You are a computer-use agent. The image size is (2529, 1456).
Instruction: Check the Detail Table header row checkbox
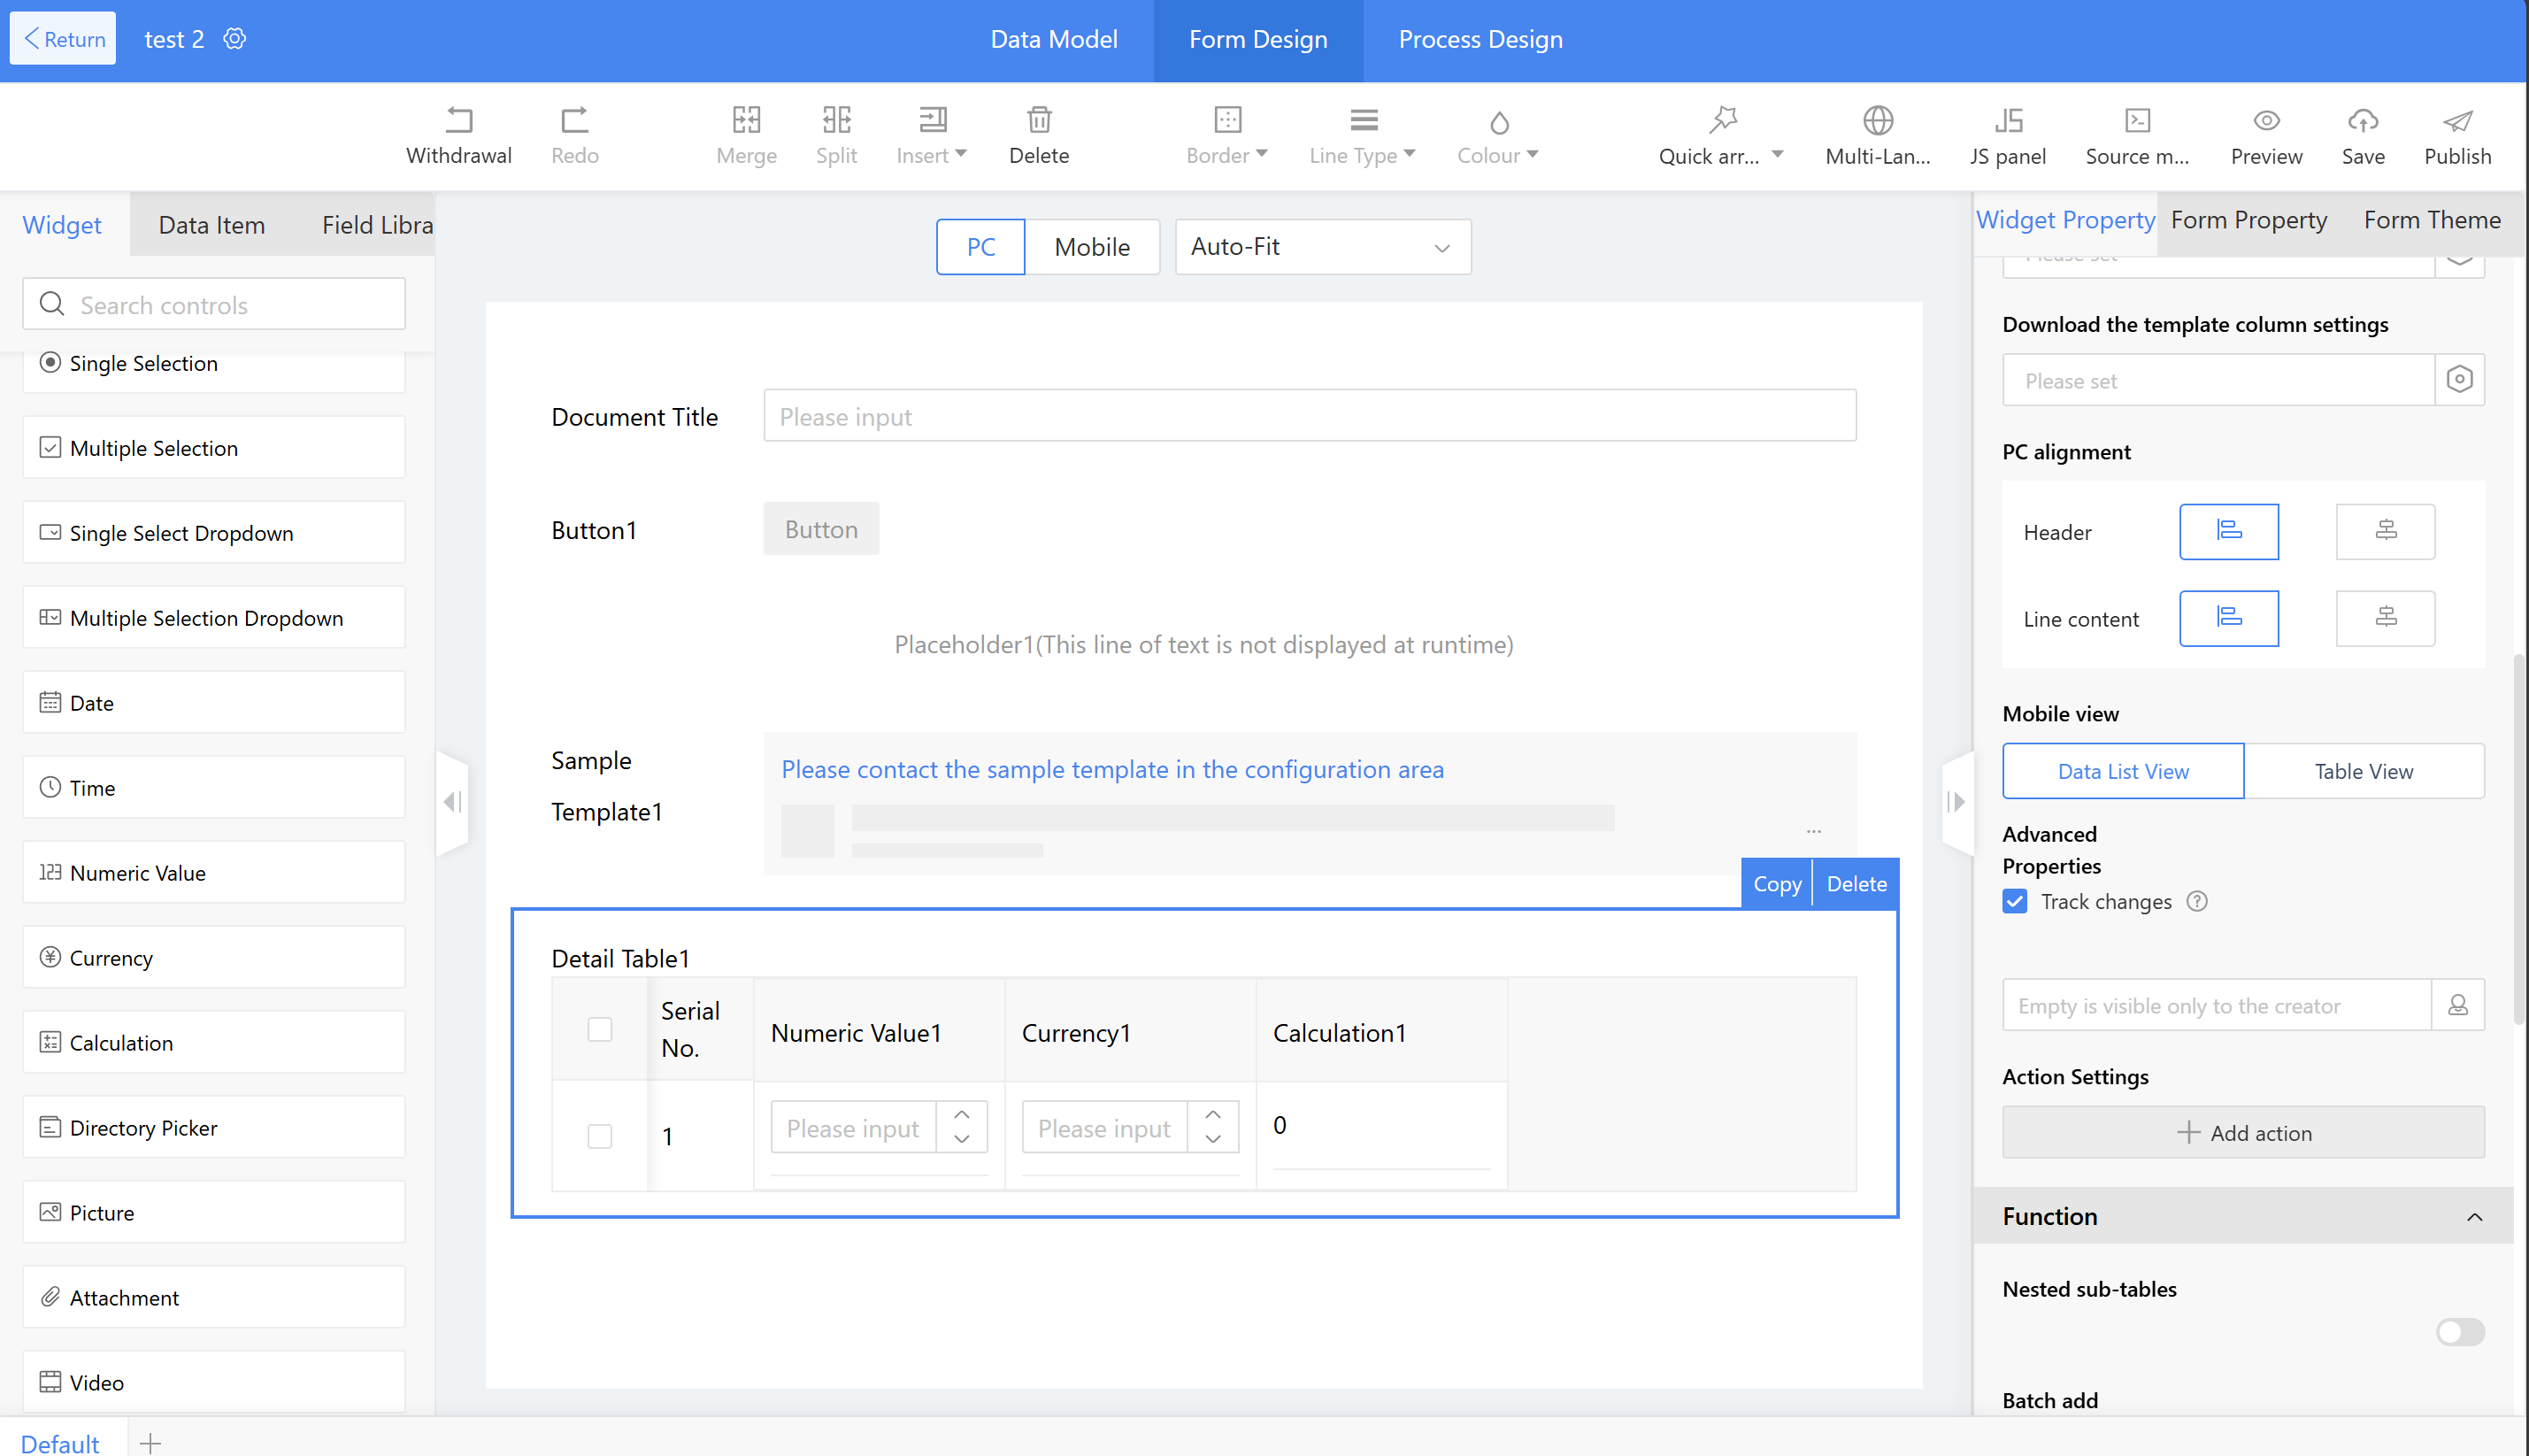pyautogui.click(x=600, y=1029)
